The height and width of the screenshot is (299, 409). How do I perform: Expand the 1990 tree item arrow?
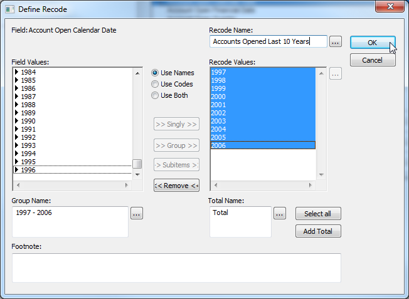pyautogui.click(x=17, y=121)
